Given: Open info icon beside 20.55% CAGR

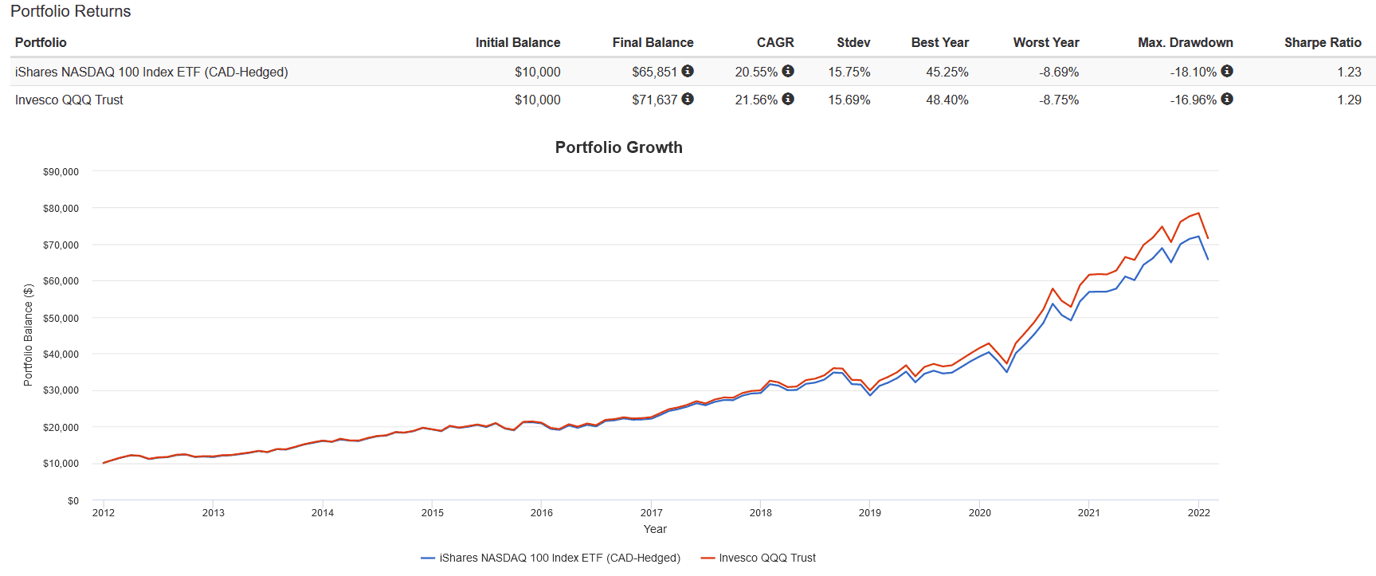Looking at the screenshot, I should point(788,71).
